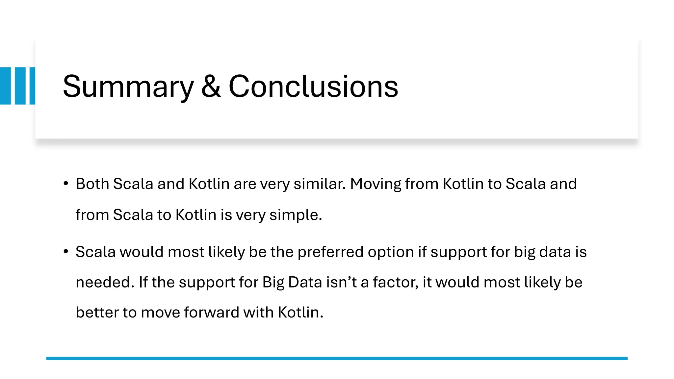
Task: Click the 'Summary & Conclusions' slide title
Action: [230, 87]
